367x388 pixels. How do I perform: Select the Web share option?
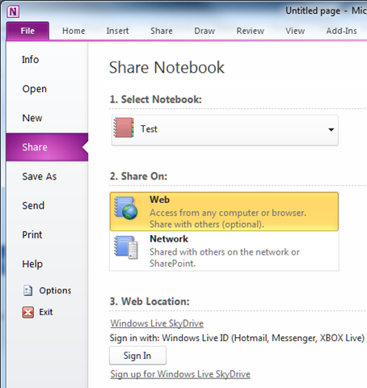point(224,212)
